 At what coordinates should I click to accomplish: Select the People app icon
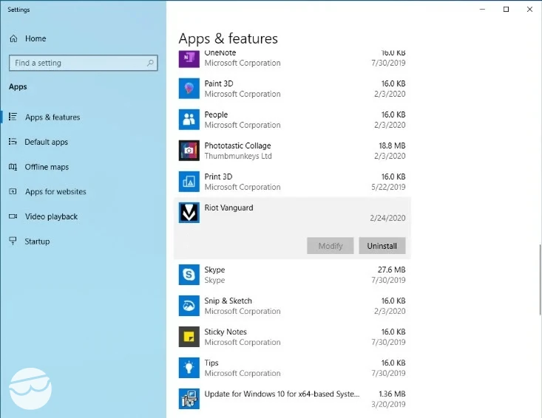pos(189,120)
